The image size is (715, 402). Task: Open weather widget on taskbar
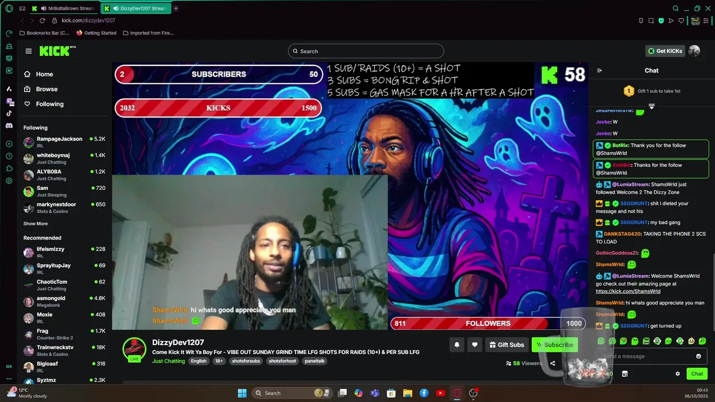pyautogui.click(x=27, y=393)
